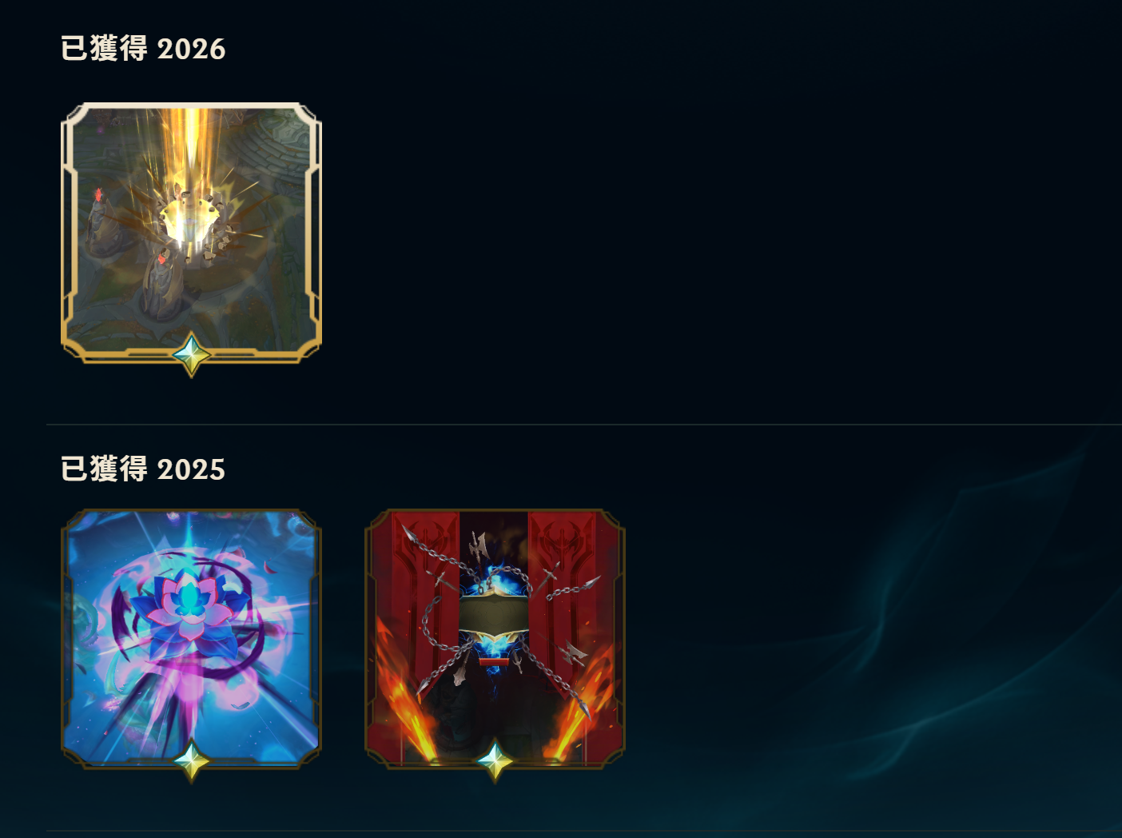Click the star gem below the golden beam thumbnail
This screenshot has height=838, width=1122.
(x=192, y=354)
